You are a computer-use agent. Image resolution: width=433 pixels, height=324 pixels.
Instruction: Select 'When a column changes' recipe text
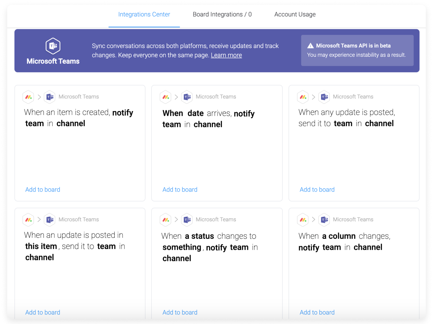click(x=344, y=241)
